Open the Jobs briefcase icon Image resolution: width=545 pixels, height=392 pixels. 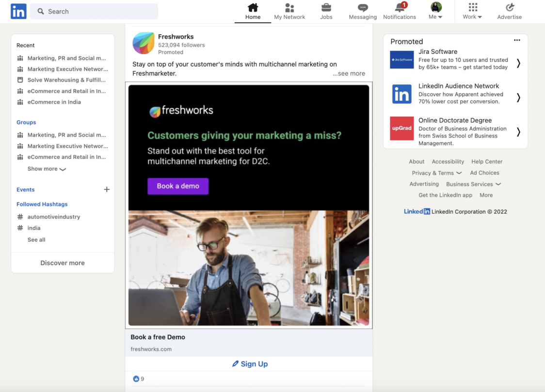(326, 7)
